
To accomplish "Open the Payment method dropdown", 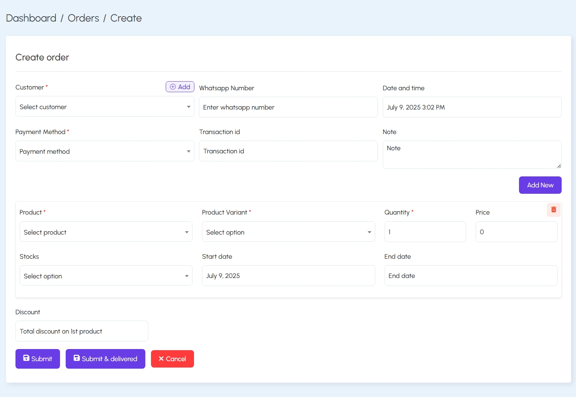I will [105, 151].
